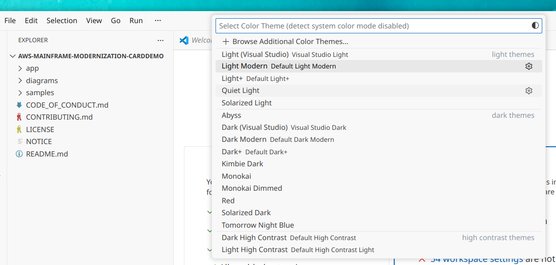Collapse AWS-MAINFRAME-MODERNIZATION-CARDDEMO root folder

point(12,56)
